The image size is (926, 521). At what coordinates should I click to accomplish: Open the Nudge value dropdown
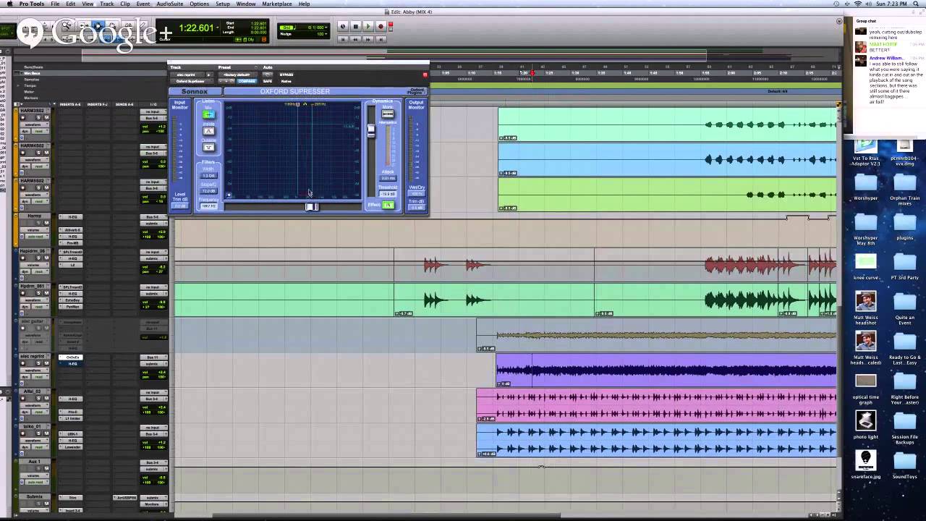pyautogui.click(x=326, y=33)
